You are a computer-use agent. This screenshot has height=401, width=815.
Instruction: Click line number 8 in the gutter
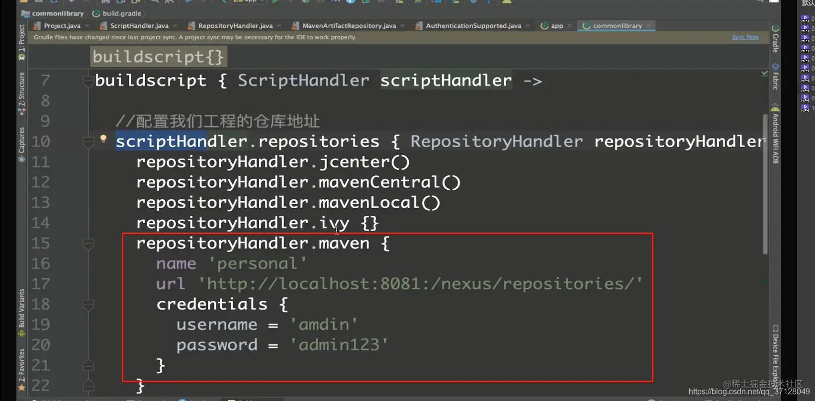click(45, 101)
